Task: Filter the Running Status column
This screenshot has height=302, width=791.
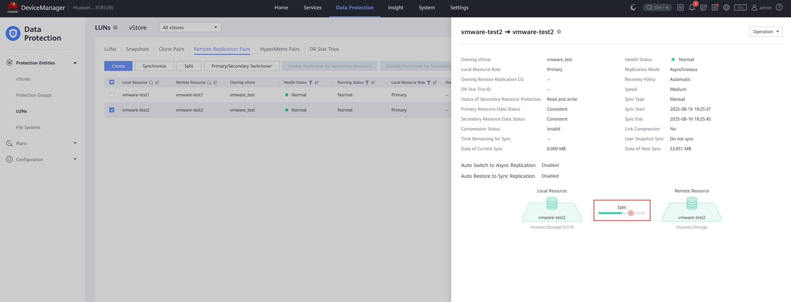Action: [367, 83]
